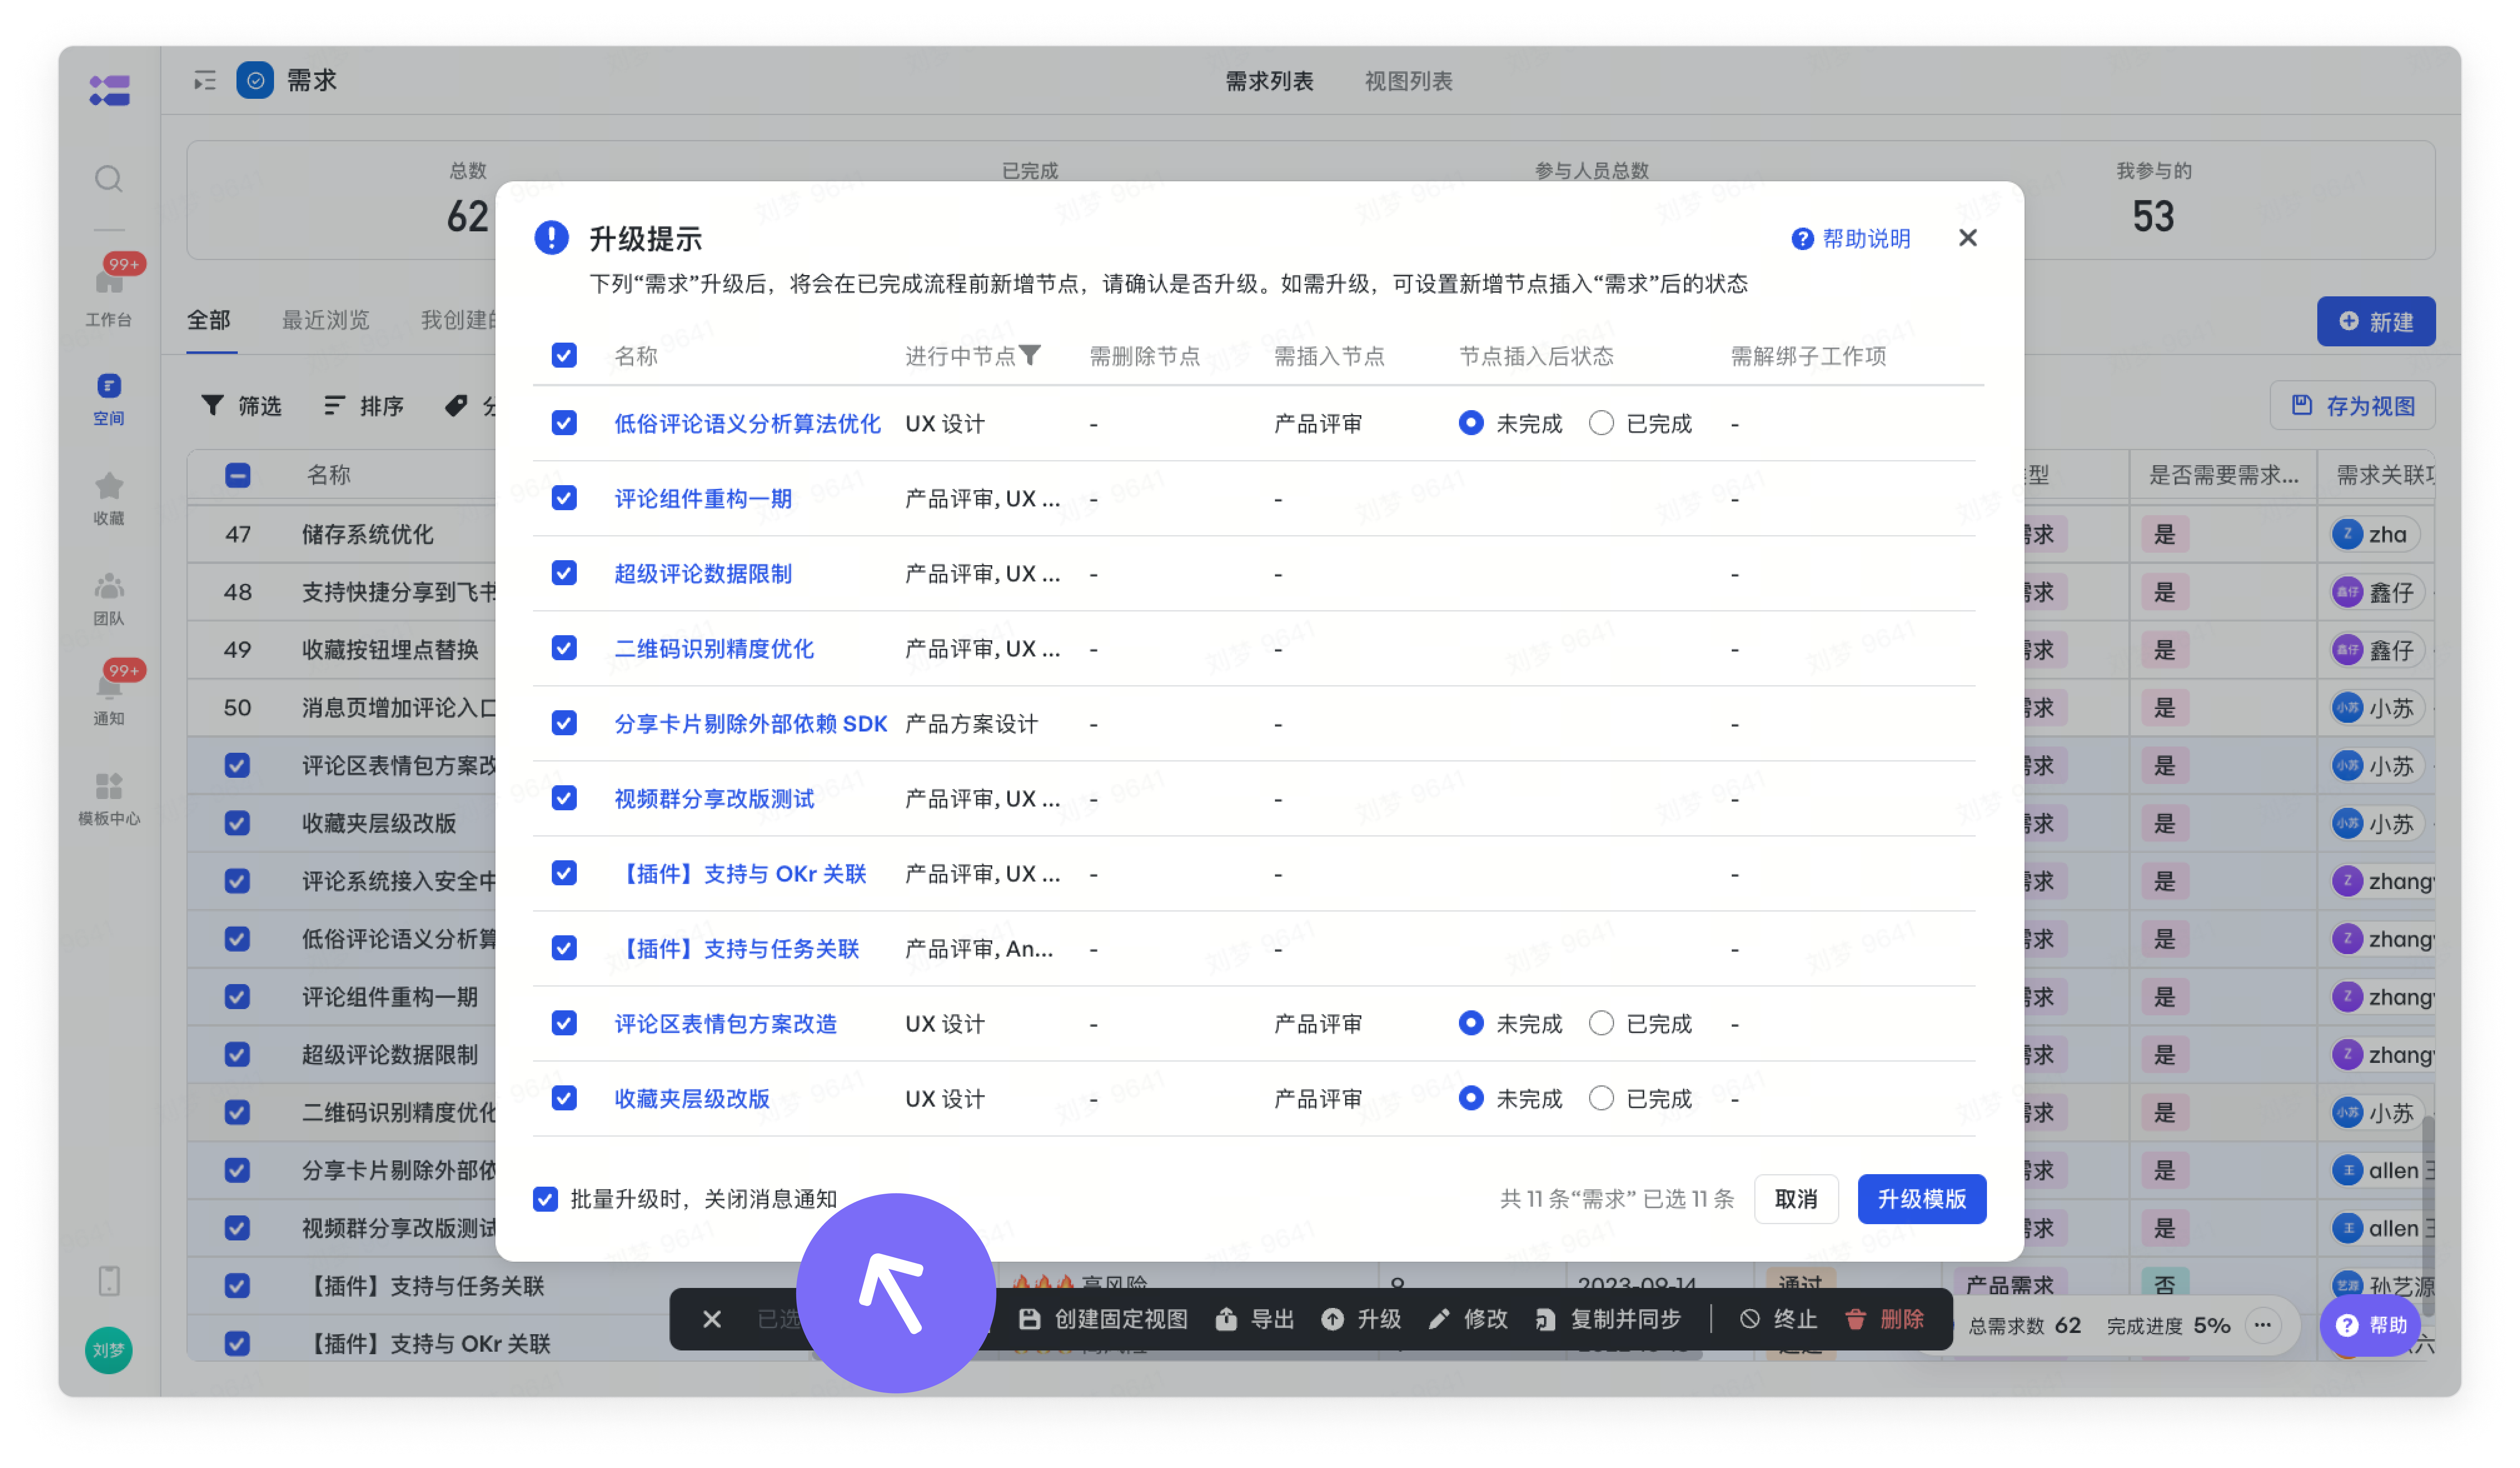Click 存为视图 save as view
2520x1468 pixels.
click(2352, 406)
